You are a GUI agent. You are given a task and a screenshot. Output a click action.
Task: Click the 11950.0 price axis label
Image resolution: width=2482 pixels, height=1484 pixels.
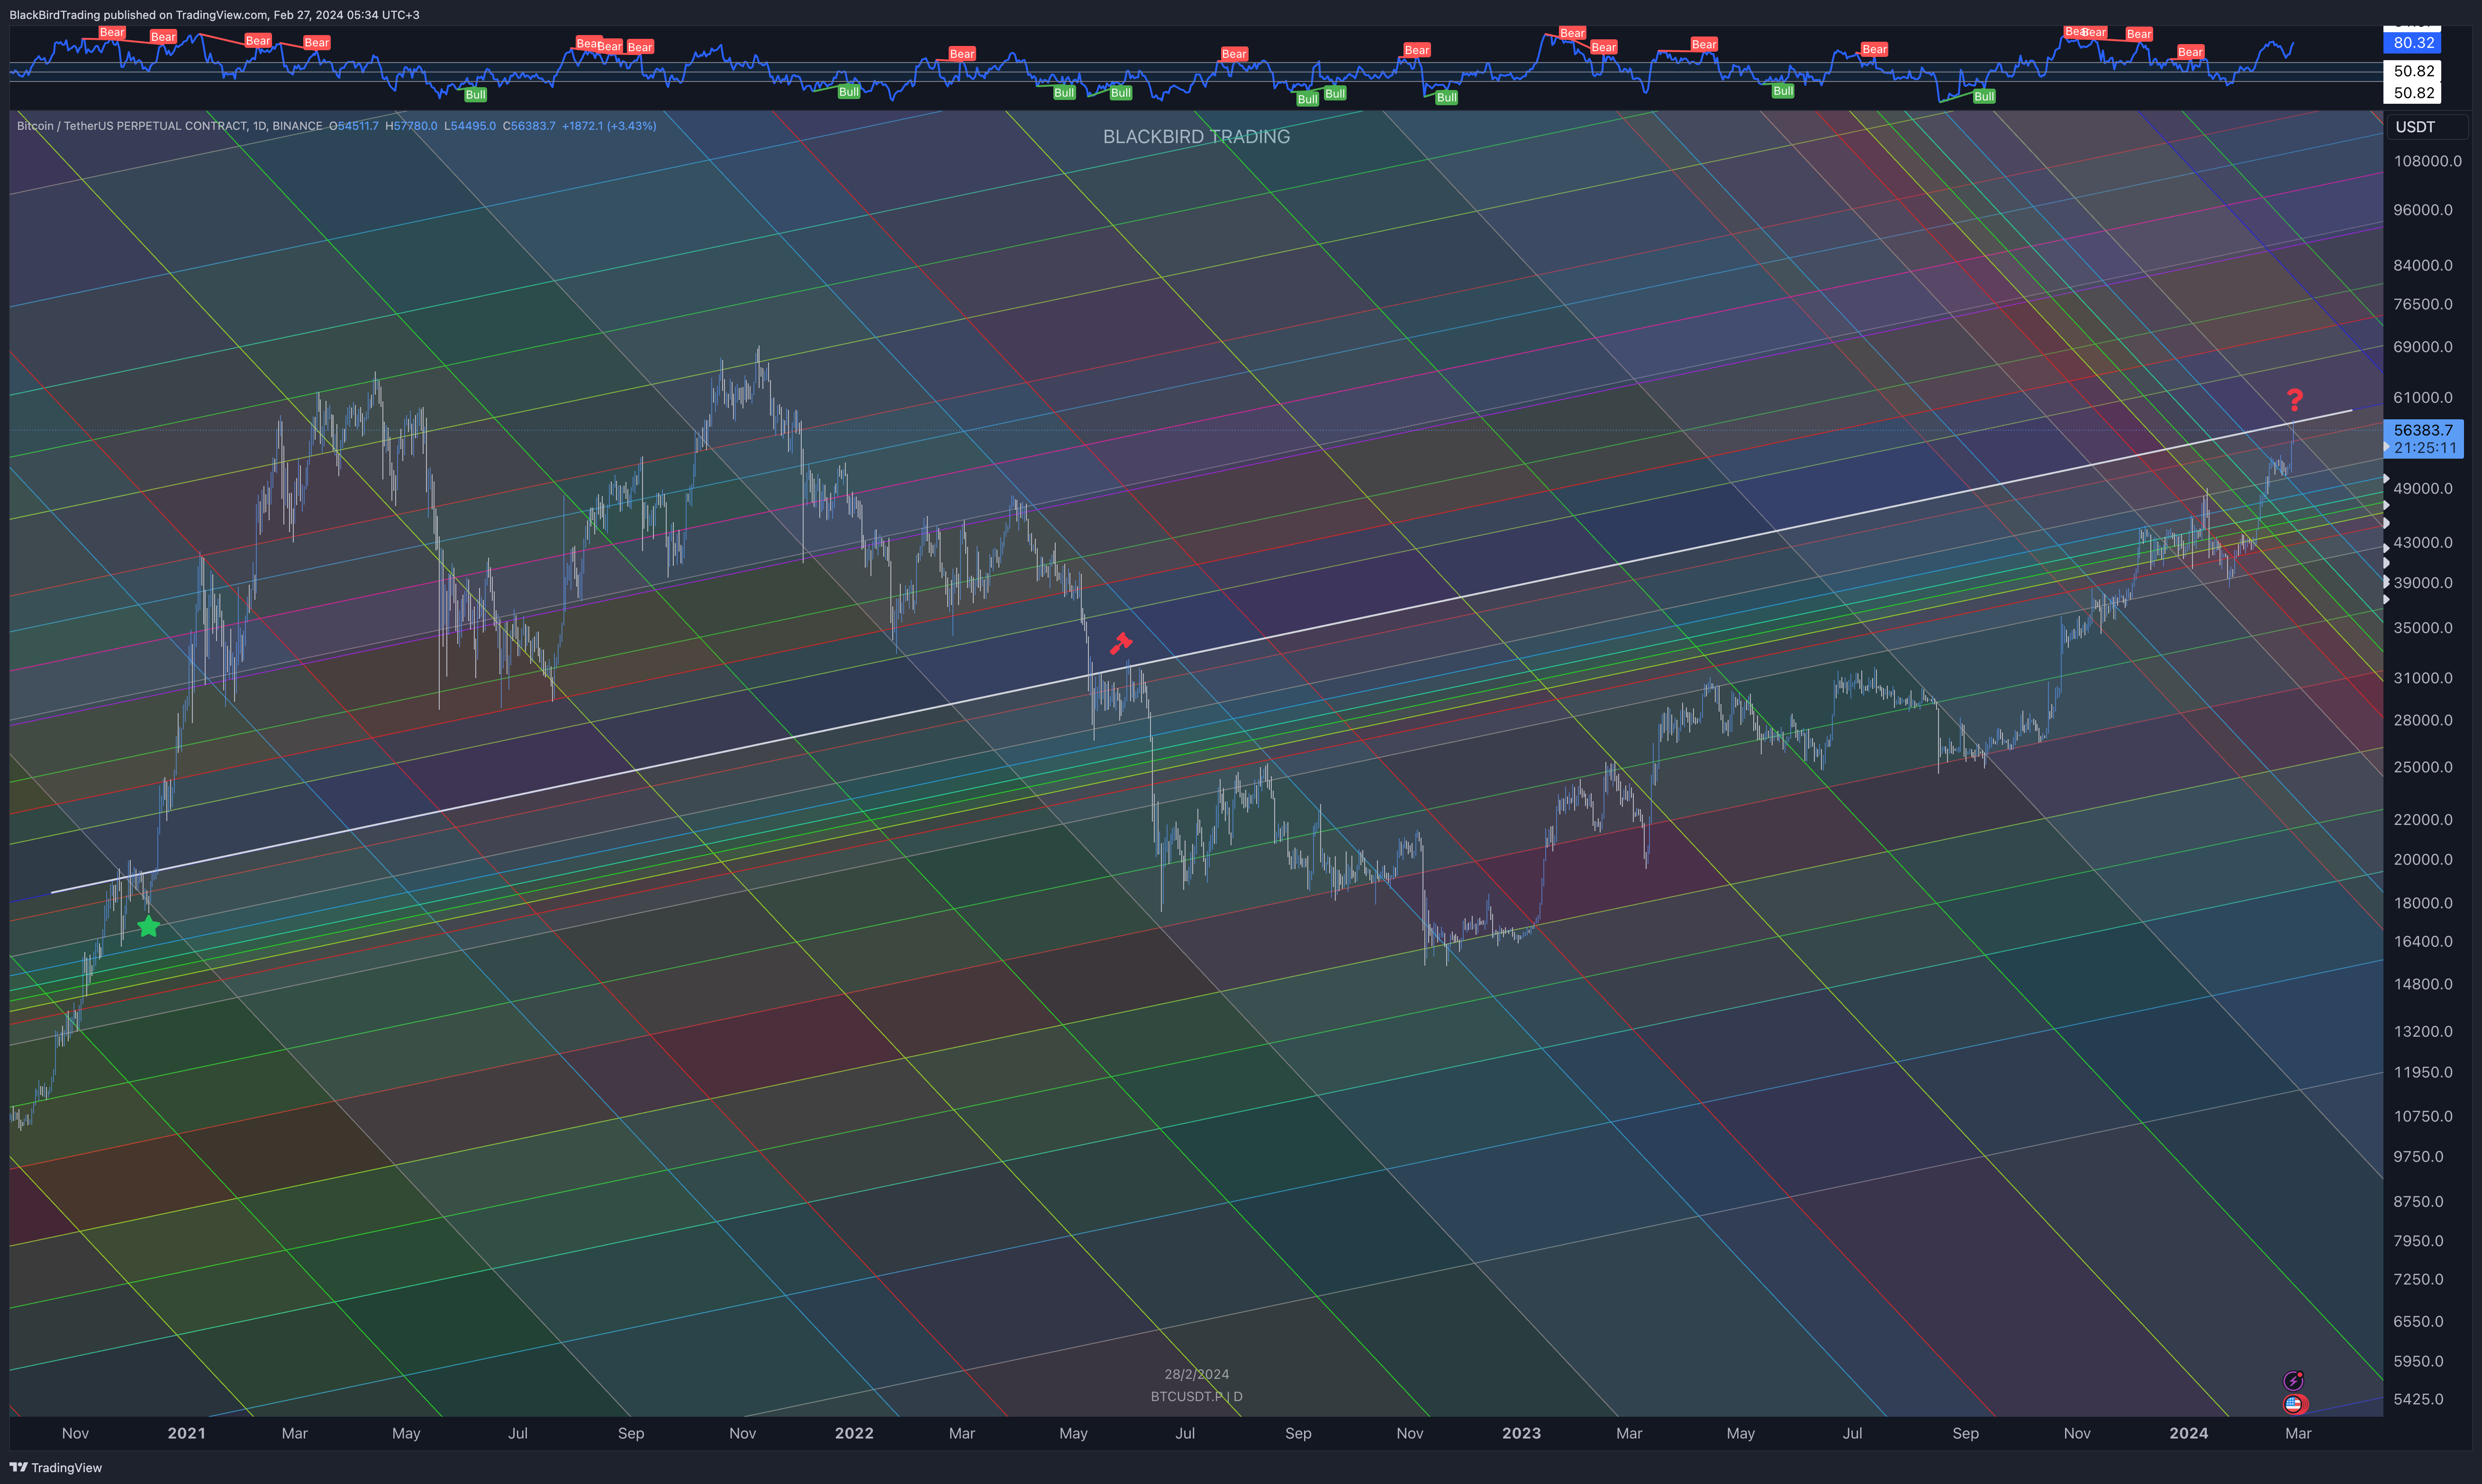click(x=2423, y=1072)
